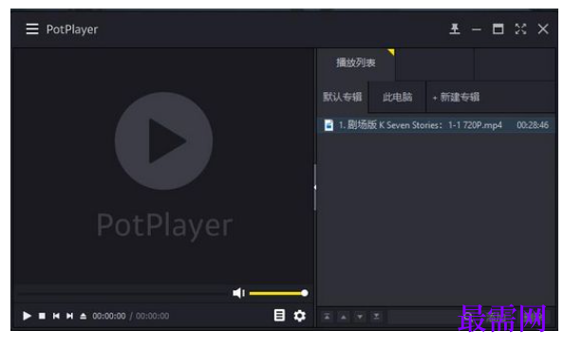Move the playlist item up

tap(344, 317)
